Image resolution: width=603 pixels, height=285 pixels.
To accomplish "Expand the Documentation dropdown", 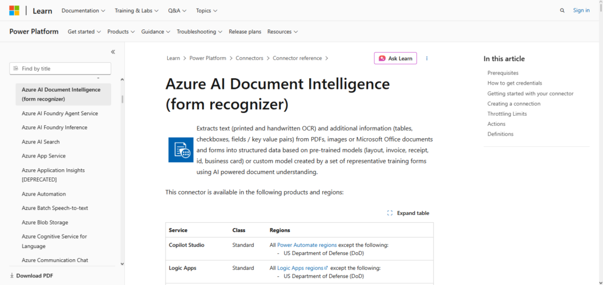I will [x=84, y=11].
